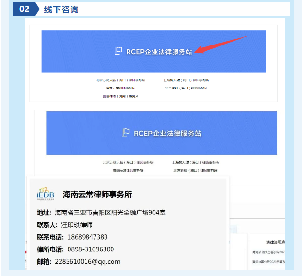The image size is (302, 276).
Task: Open RCEP企业法律服务站 title in the lower banner
Action: [x=168, y=134]
